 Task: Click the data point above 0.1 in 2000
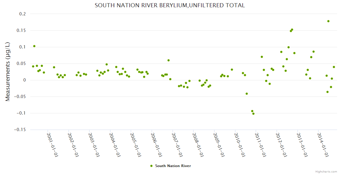click(34, 46)
